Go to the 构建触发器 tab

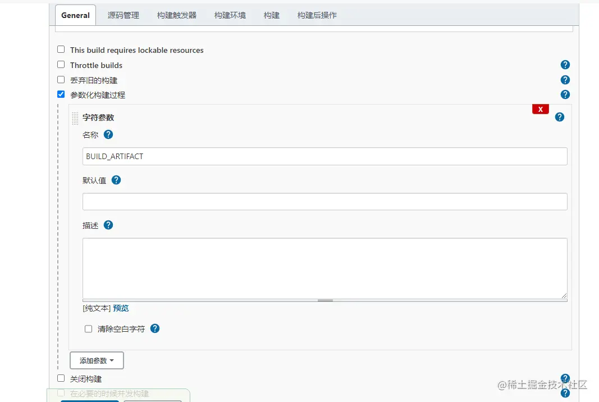[x=176, y=15]
